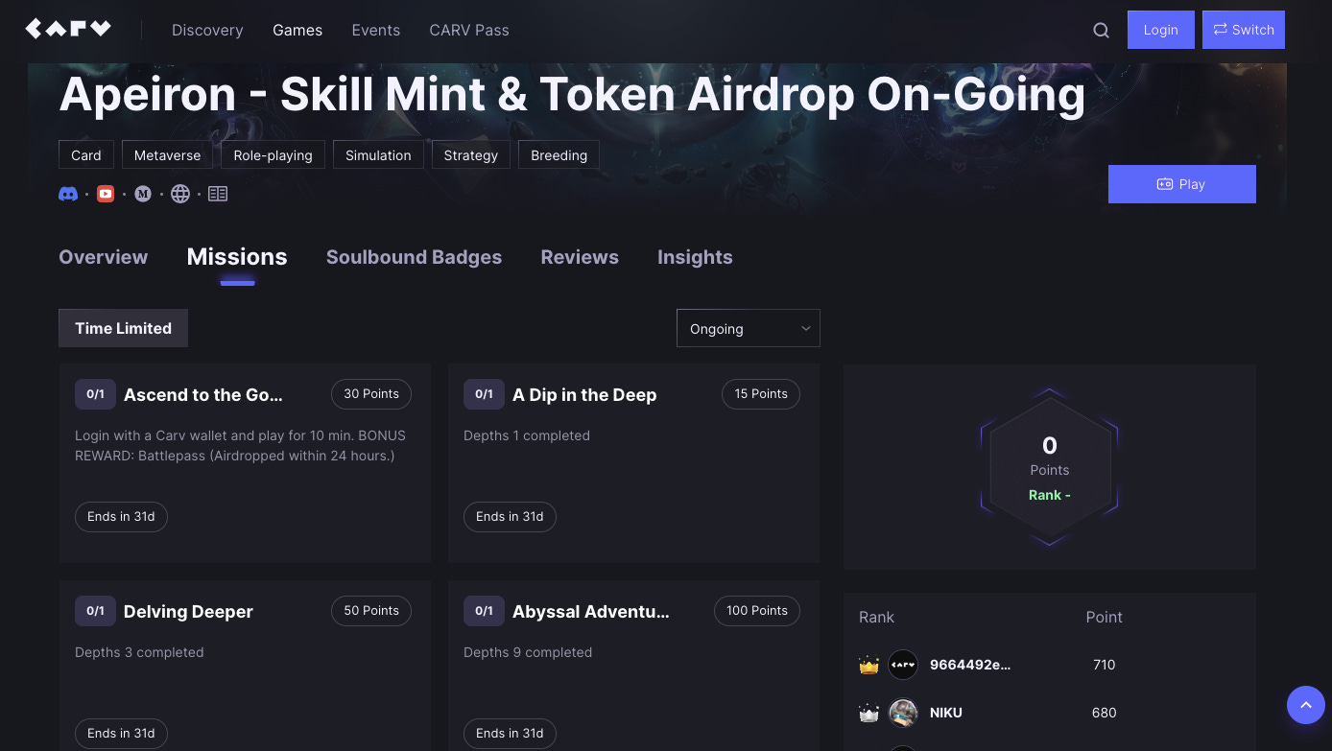Click the Role-playing genre tag
This screenshot has width=1332, height=751.
click(x=274, y=154)
